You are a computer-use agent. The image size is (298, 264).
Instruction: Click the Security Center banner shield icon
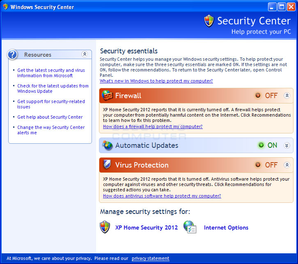[209, 21]
